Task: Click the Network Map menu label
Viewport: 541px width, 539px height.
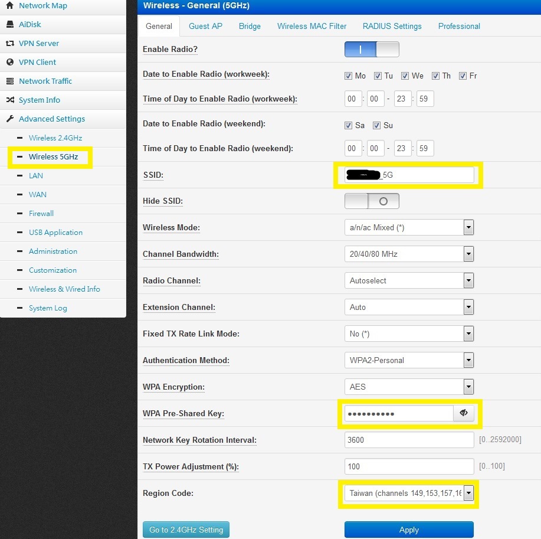Action: (43, 5)
